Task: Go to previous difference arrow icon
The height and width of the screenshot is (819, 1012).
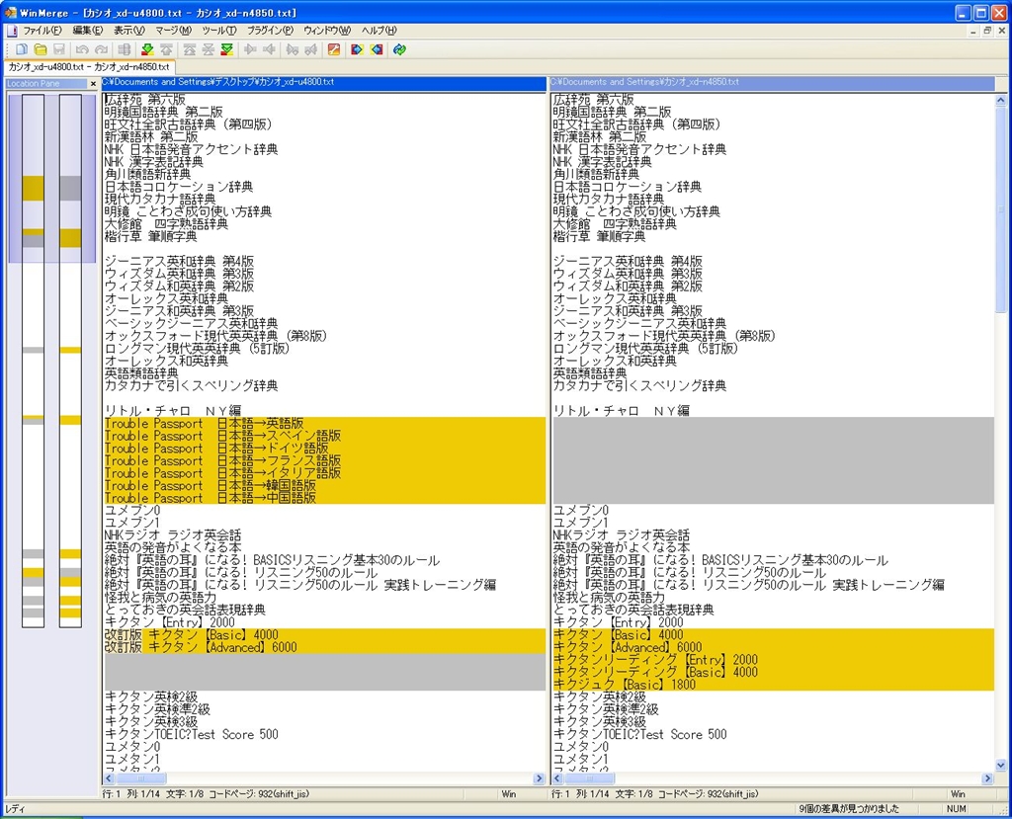Action: (x=166, y=49)
